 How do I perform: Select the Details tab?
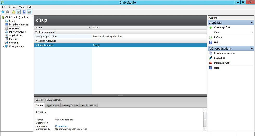tap(40, 105)
